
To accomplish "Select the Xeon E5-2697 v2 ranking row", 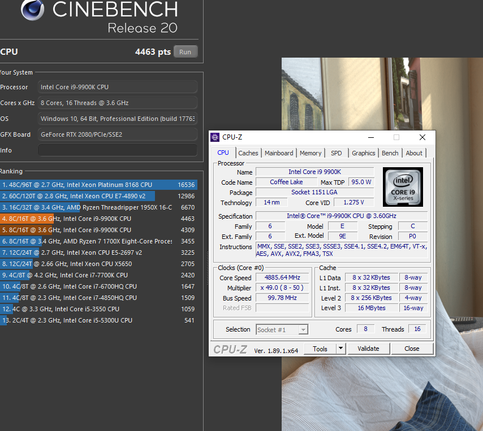I will pyautogui.click(x=98, y=252).
